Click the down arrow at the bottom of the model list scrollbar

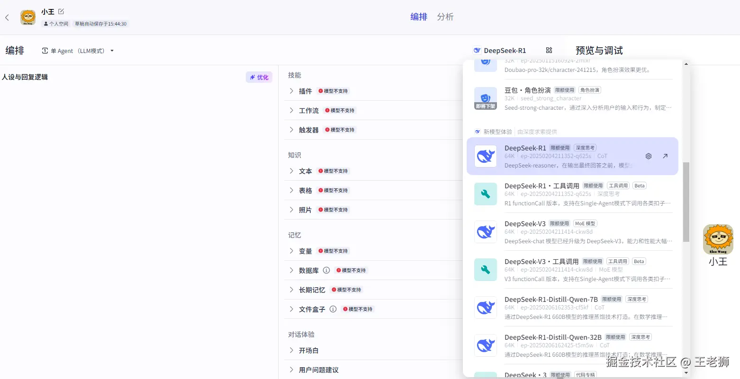(x=686, y=373)
